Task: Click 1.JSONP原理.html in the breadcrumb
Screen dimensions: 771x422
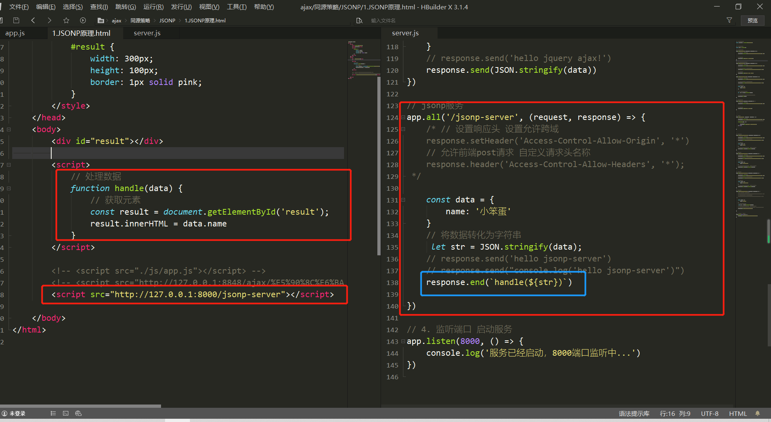Action: tap(205, 20)
